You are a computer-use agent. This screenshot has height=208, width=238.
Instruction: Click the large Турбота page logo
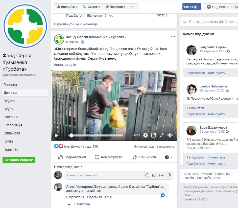coord(25,26)
